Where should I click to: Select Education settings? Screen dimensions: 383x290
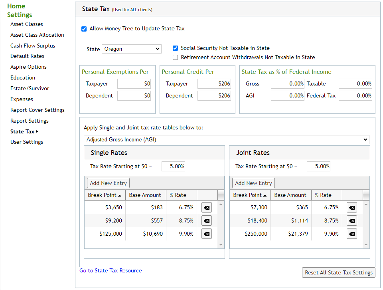point(23,78)
